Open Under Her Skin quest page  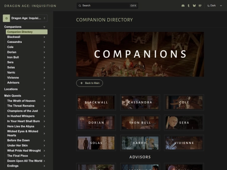coord(18,145)
